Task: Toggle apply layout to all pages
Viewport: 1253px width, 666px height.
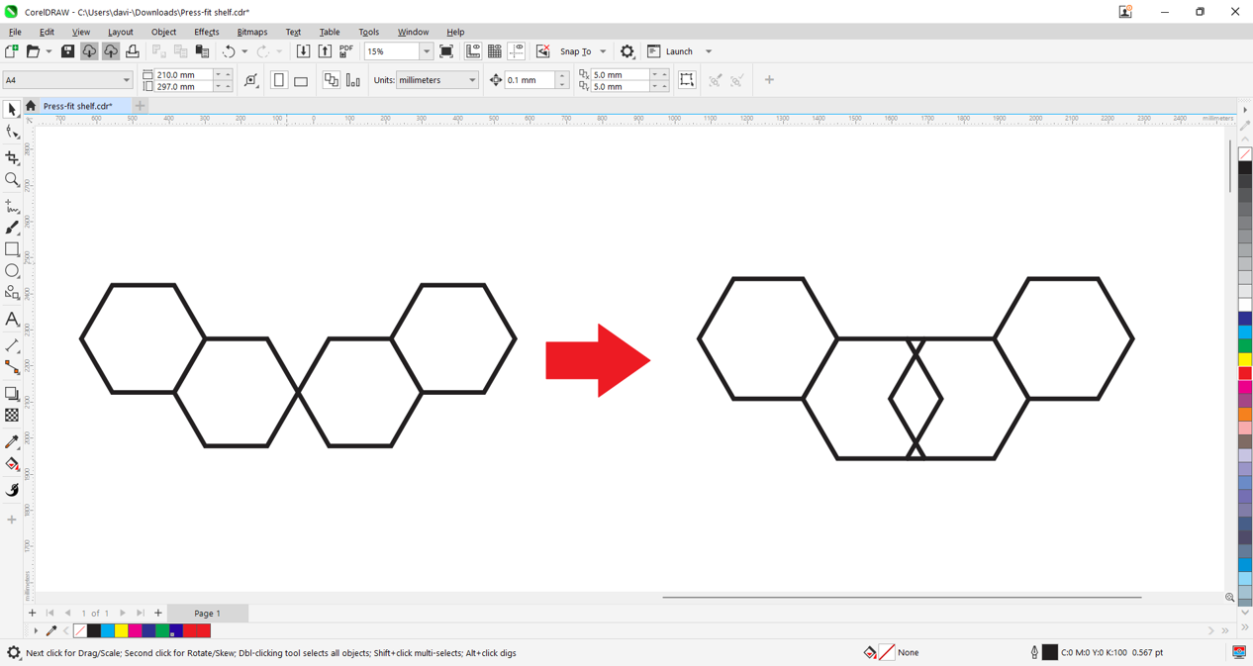Action: pyautogui.click(x=332, y=80)
